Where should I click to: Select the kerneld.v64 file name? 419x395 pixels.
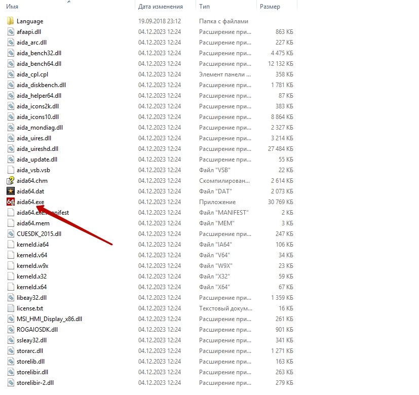click(32, 255)
